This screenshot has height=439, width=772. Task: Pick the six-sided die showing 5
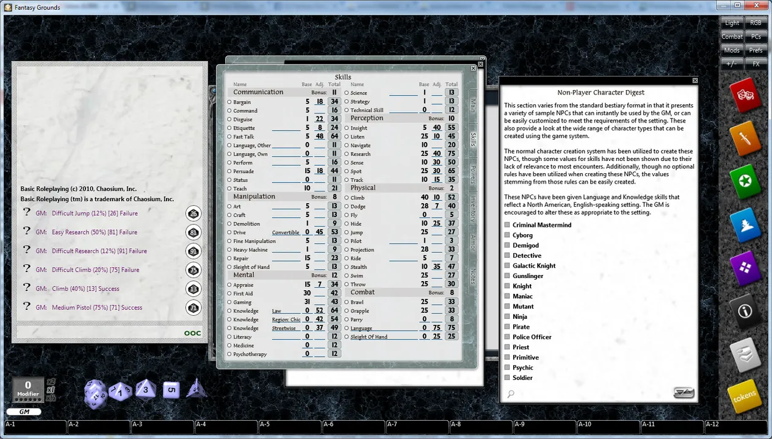tap(171, 390)
